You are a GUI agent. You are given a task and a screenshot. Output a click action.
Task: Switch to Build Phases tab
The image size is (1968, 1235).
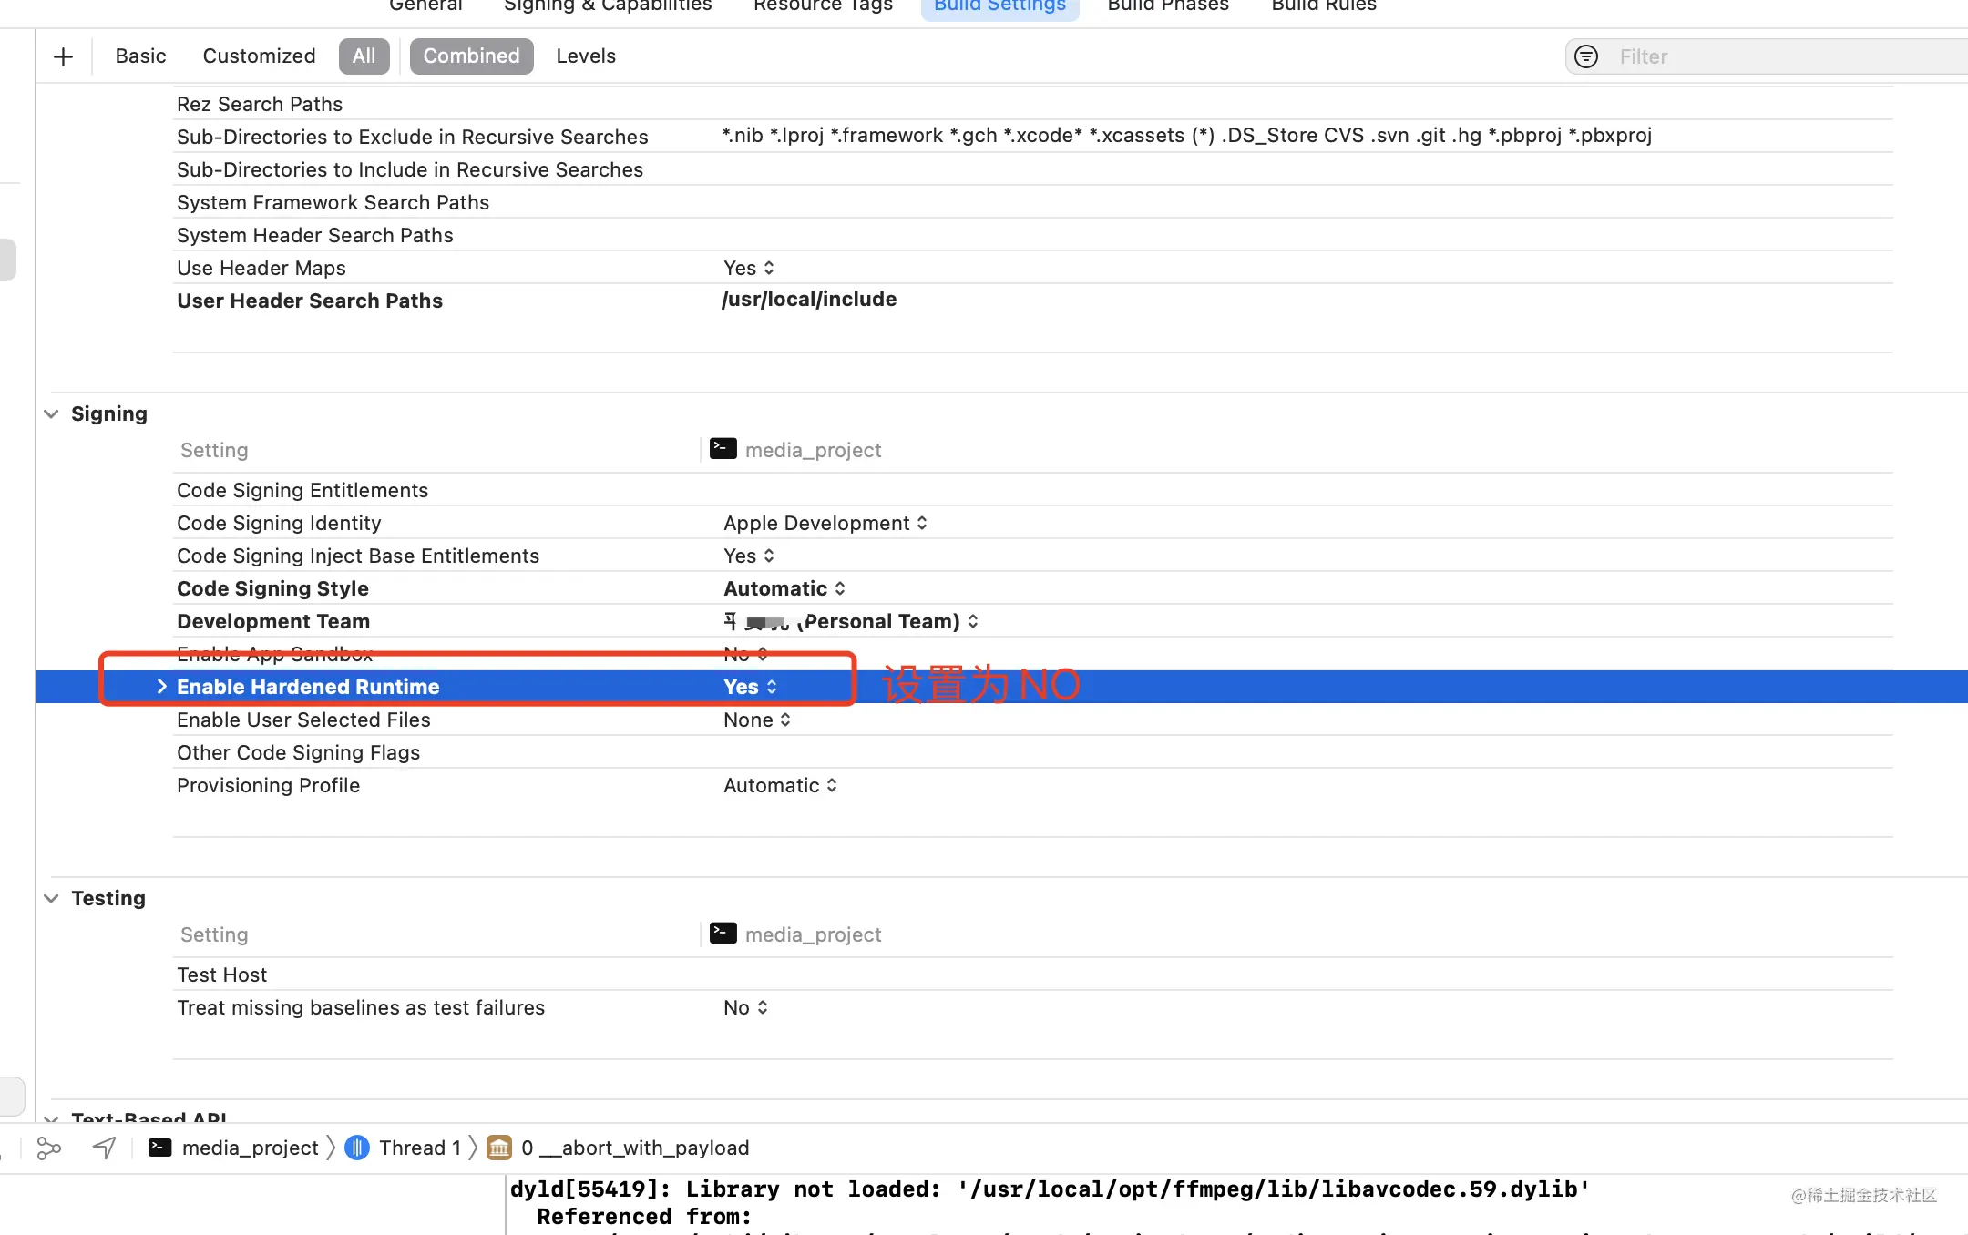[1168, 5]
